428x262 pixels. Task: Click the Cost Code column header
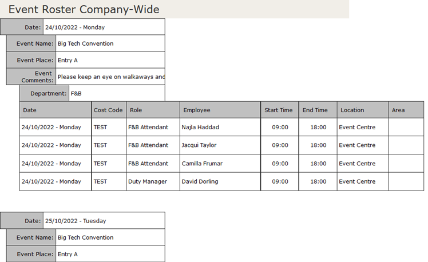pyautogui.click(x=108, y=110)
